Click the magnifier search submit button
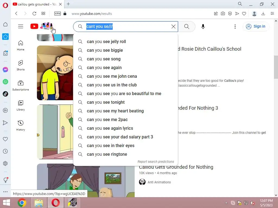Viewport: 278px width, 208px height. tap(187, 27)
